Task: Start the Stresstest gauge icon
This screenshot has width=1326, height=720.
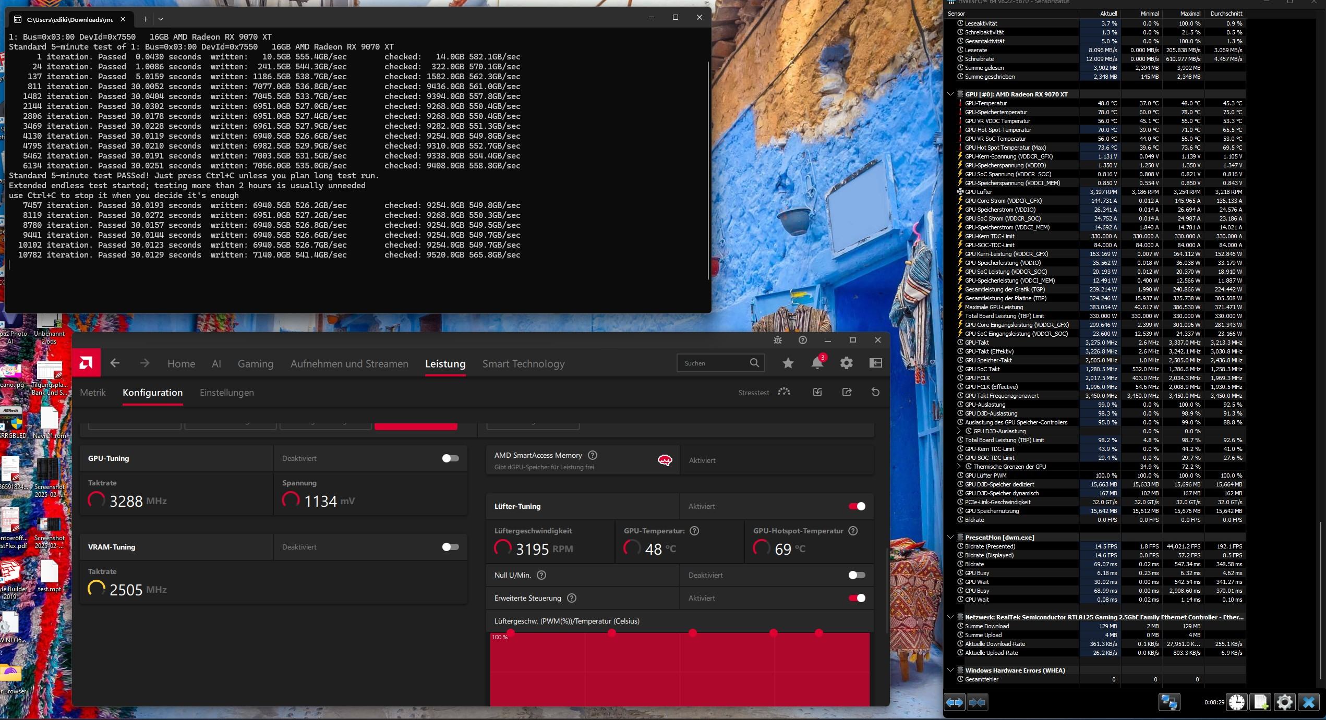Action: tap(784, 392)
